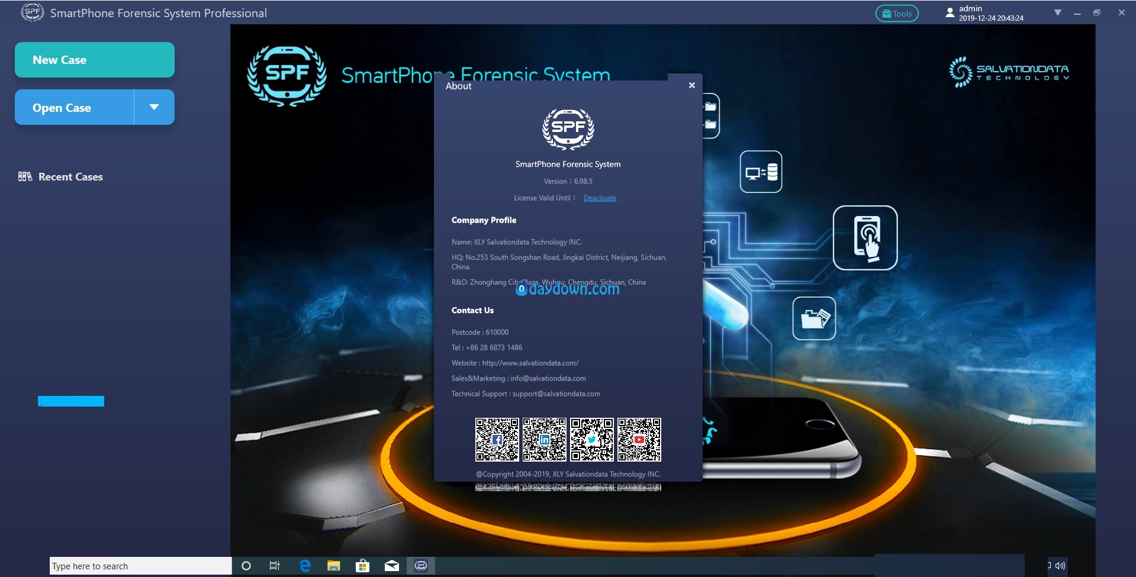
Task: Open Microsoft Edge from the taskbar
Action: point(305,566)
